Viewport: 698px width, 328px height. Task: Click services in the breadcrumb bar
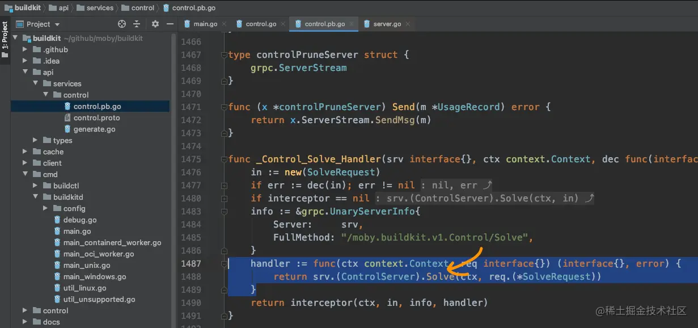[x=95, y=8]
